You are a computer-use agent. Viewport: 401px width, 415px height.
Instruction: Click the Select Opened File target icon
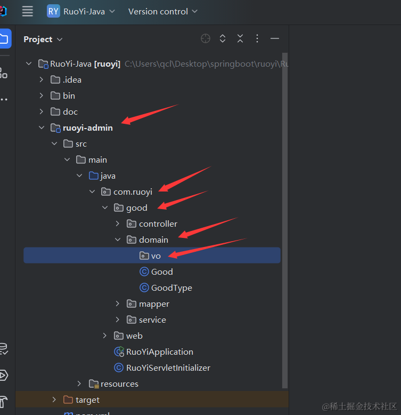click(206, 38)
